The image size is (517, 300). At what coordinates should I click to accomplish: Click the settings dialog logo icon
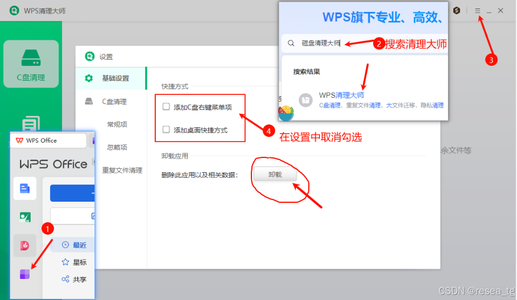(90, 56)
